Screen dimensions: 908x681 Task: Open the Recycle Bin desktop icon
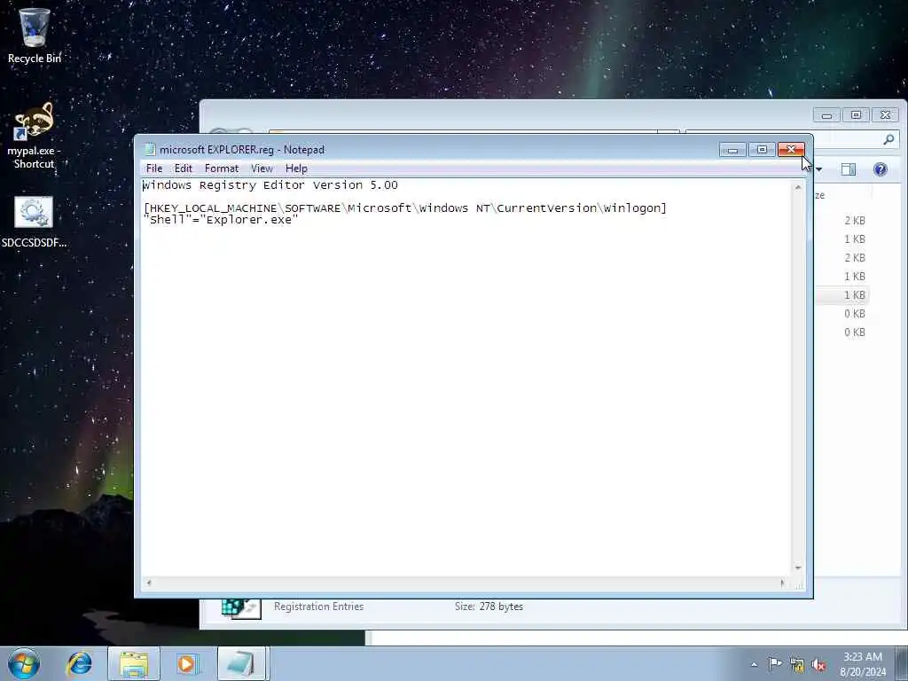pyautogui.click(x=35, y=35)
